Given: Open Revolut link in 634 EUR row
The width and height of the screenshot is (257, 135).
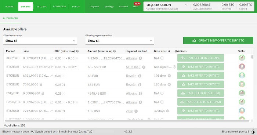Looking at the screenshot, I should coord(131,85).
